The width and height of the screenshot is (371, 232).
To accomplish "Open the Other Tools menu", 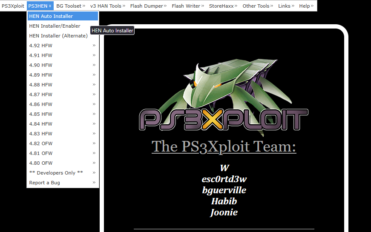I will [x=257, y=6].
